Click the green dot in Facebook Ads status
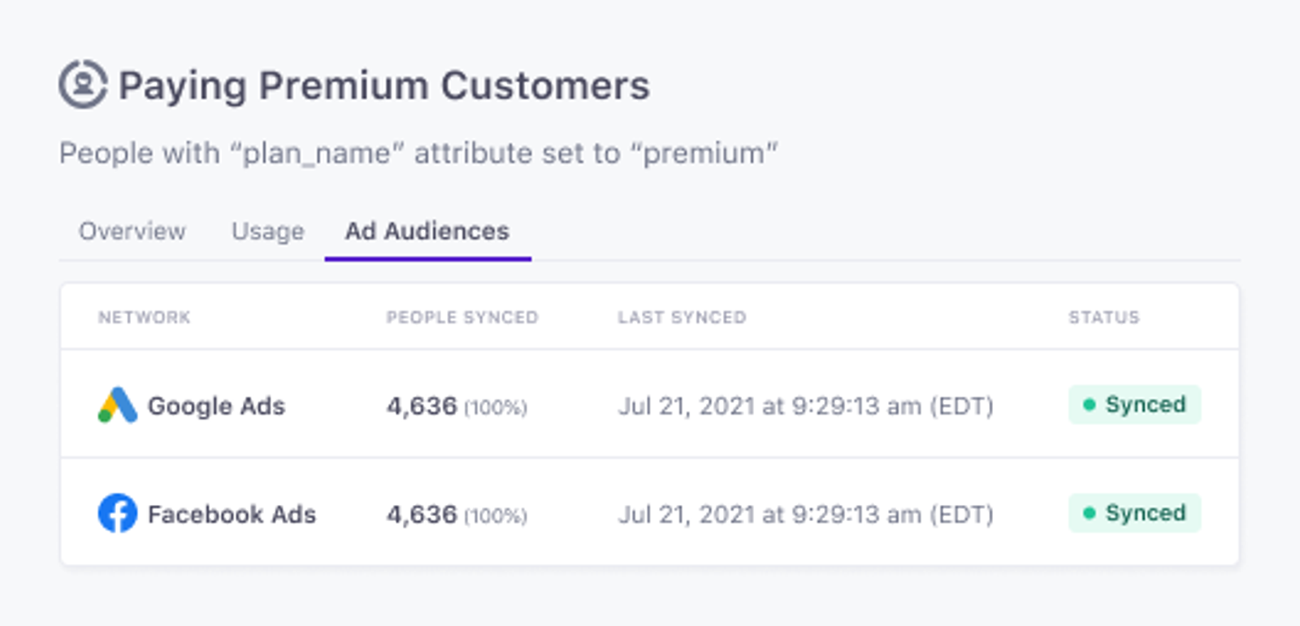 (1090, 513)
